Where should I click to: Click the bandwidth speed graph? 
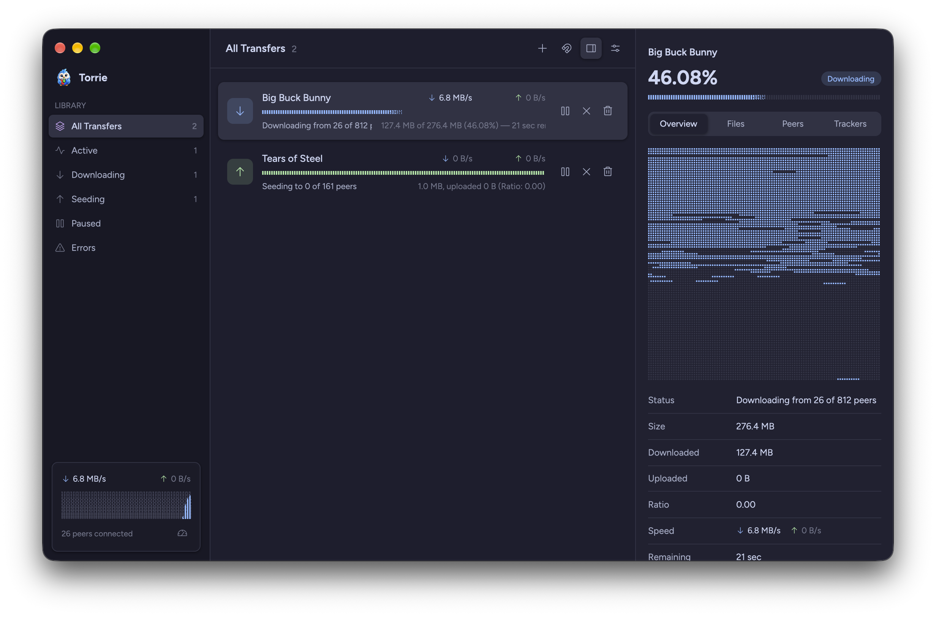[x=126, y=505]
